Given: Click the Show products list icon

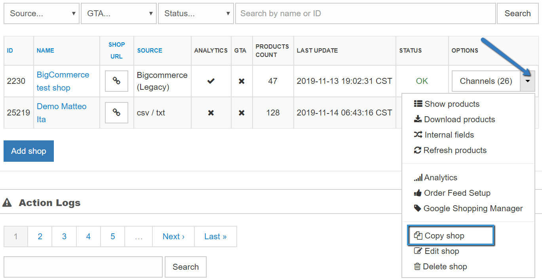Looking at the screenshot, I should click(x=418, y=104).
